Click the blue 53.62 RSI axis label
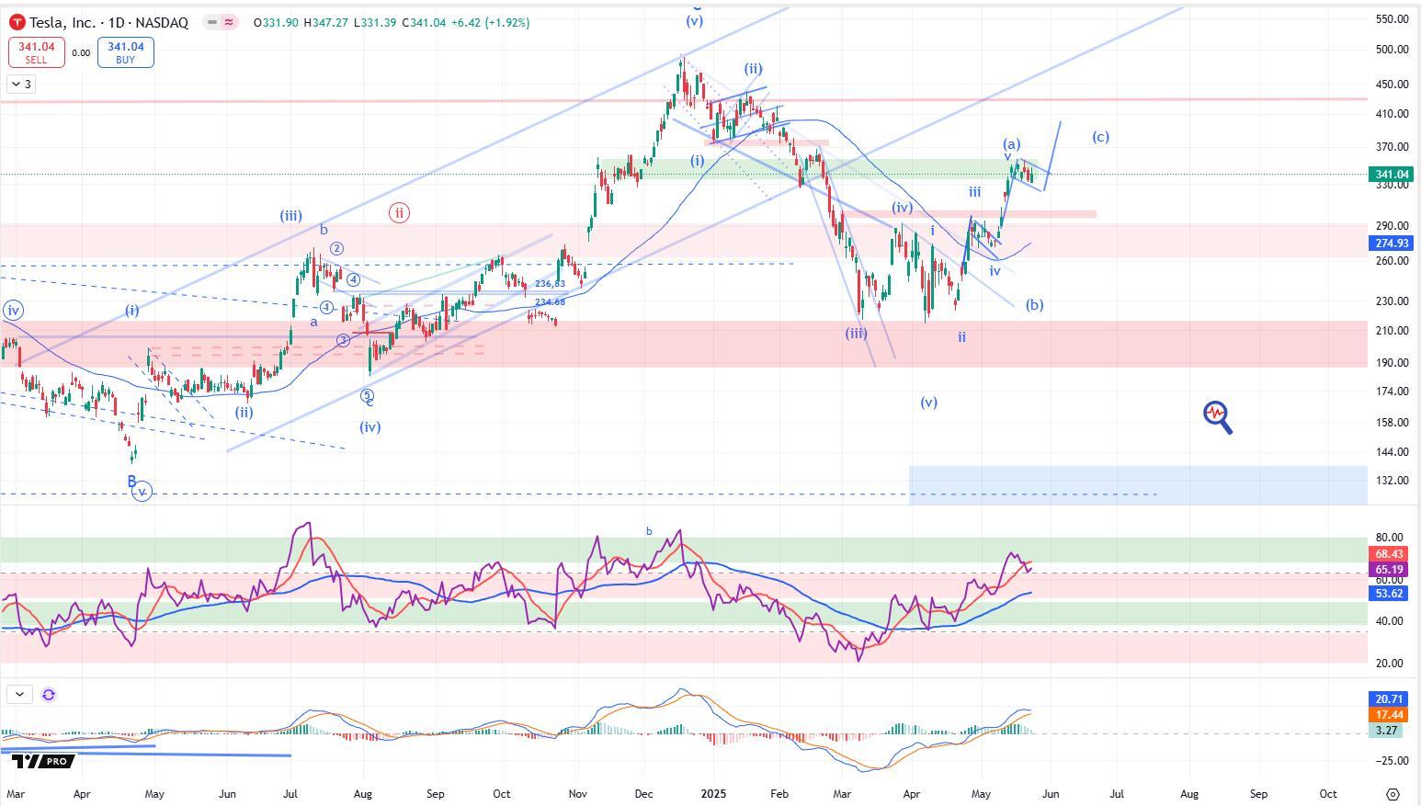The height and width of the screenshot is (806, 1421). tap(1389, 594)
